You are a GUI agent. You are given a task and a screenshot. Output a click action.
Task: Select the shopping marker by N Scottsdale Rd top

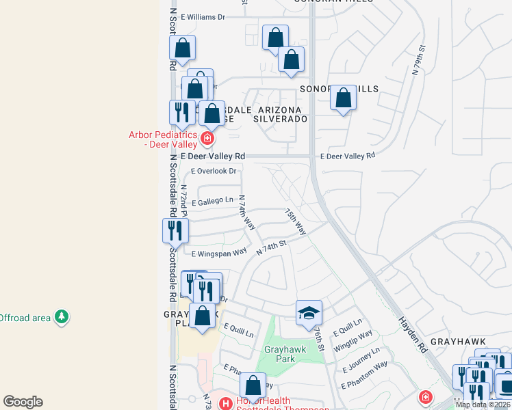click(182, 49)
